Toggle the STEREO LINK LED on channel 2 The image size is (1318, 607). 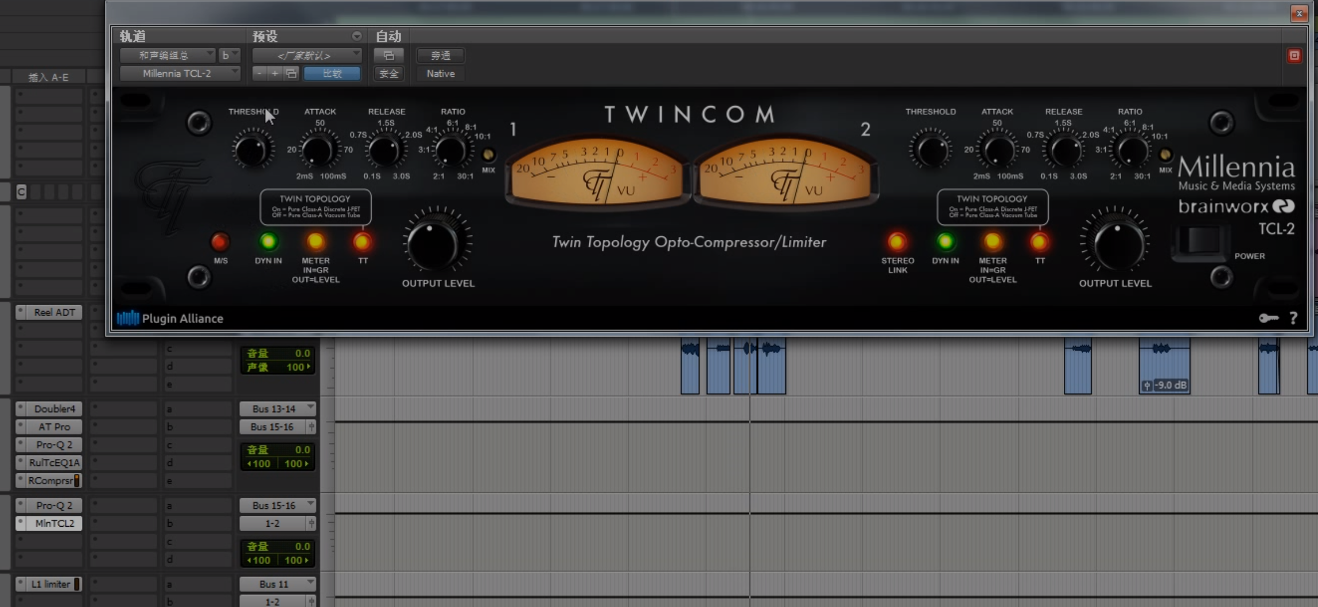pos(897,242)
